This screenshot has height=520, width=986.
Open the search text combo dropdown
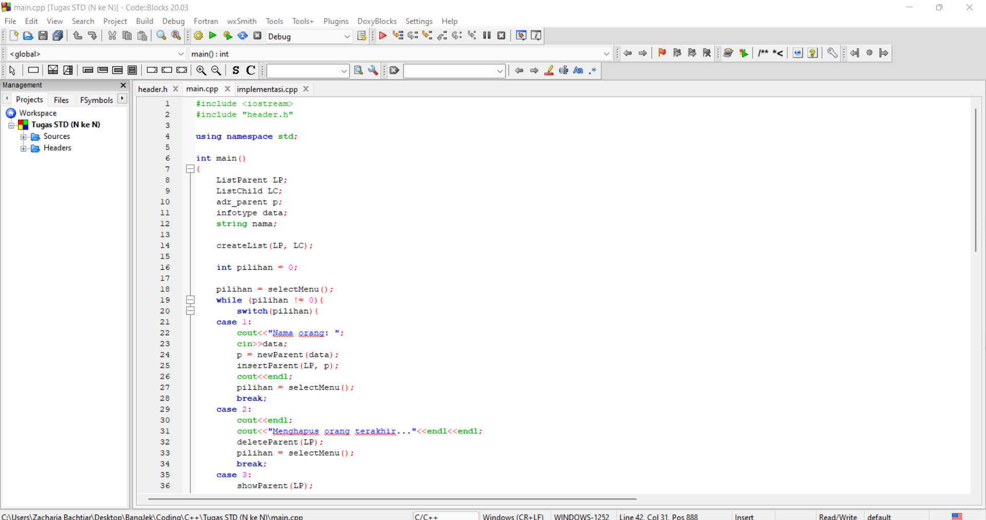[344, 71]
